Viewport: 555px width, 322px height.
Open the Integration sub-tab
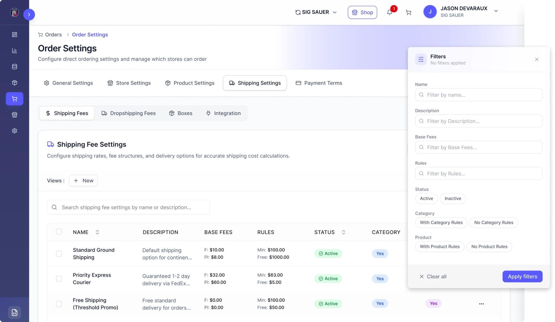pyautogui.click(x=223, y=113)
